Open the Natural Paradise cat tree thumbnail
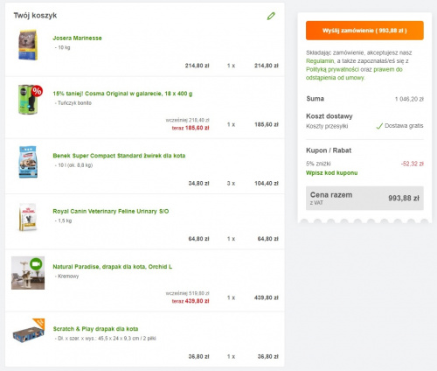Screen dimensions: 437x371 (x=28, y=273)
